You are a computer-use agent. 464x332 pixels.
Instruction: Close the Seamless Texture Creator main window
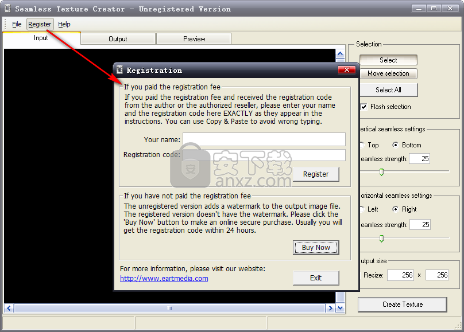point(450,9)
